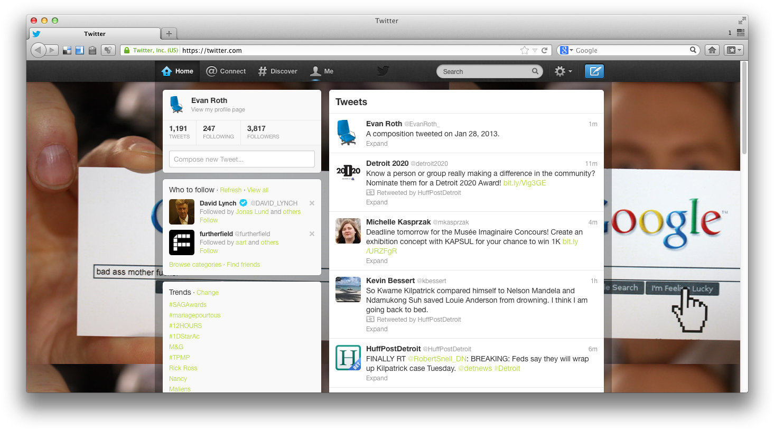774x430 pixels.
Task: Open the URL bar history dropdown arrow
Action: (x=535, y=50)
